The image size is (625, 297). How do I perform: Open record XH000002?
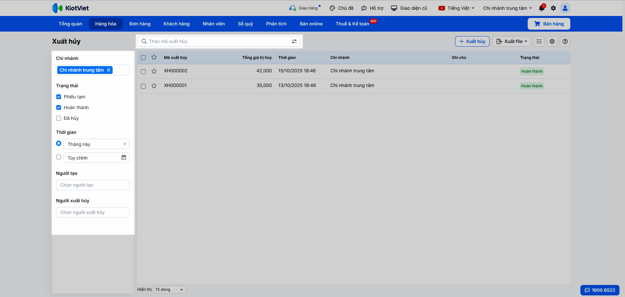(x=176, y=71)
